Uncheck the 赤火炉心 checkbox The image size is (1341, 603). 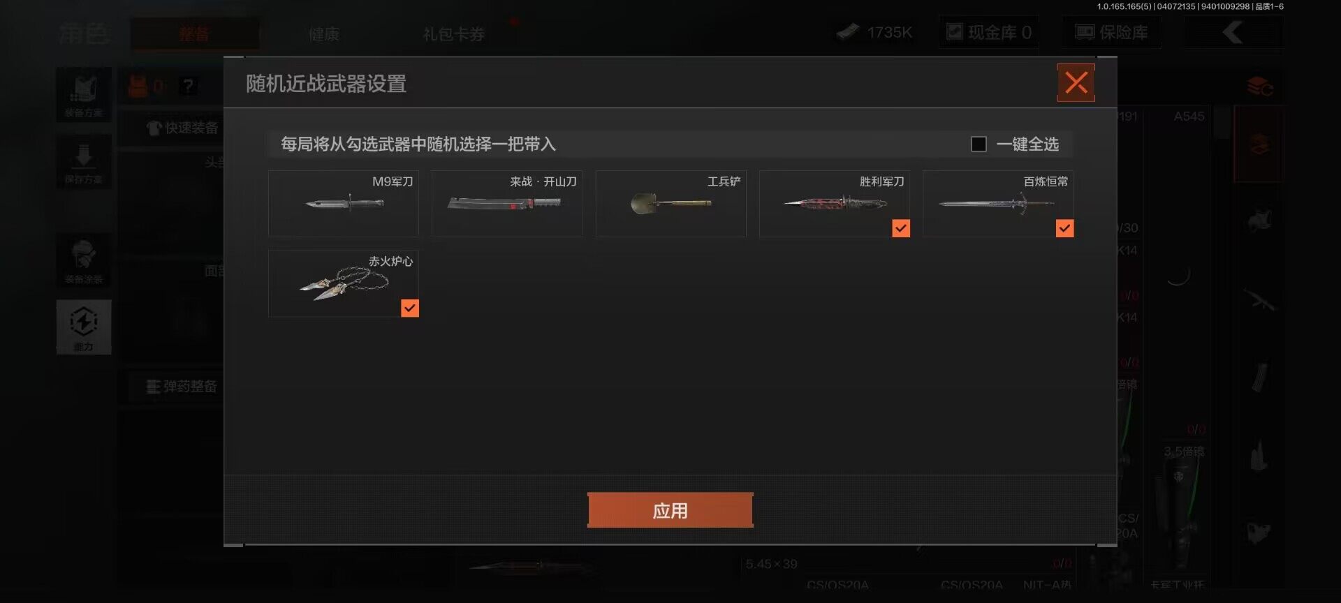coord(410,308)
